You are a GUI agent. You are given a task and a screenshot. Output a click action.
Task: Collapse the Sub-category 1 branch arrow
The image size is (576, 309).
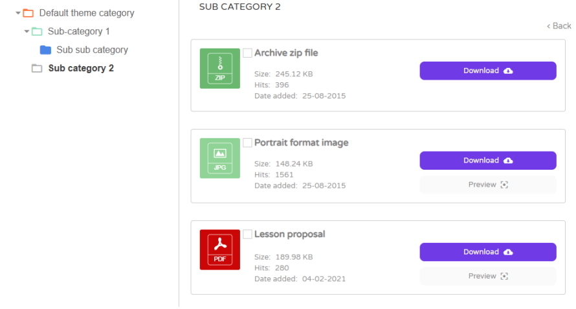pyautogui.click(x=27, y=31)
